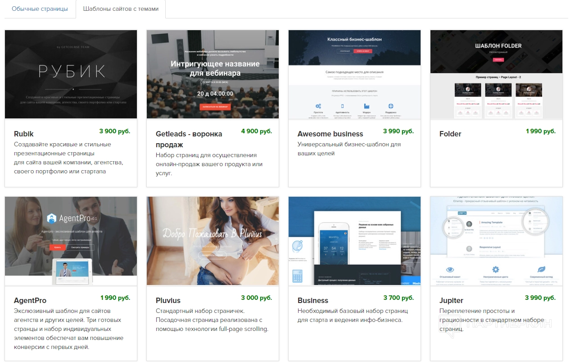Click the Jupiter template title
The image size is (575, 362).
click(x=451, y=300)
